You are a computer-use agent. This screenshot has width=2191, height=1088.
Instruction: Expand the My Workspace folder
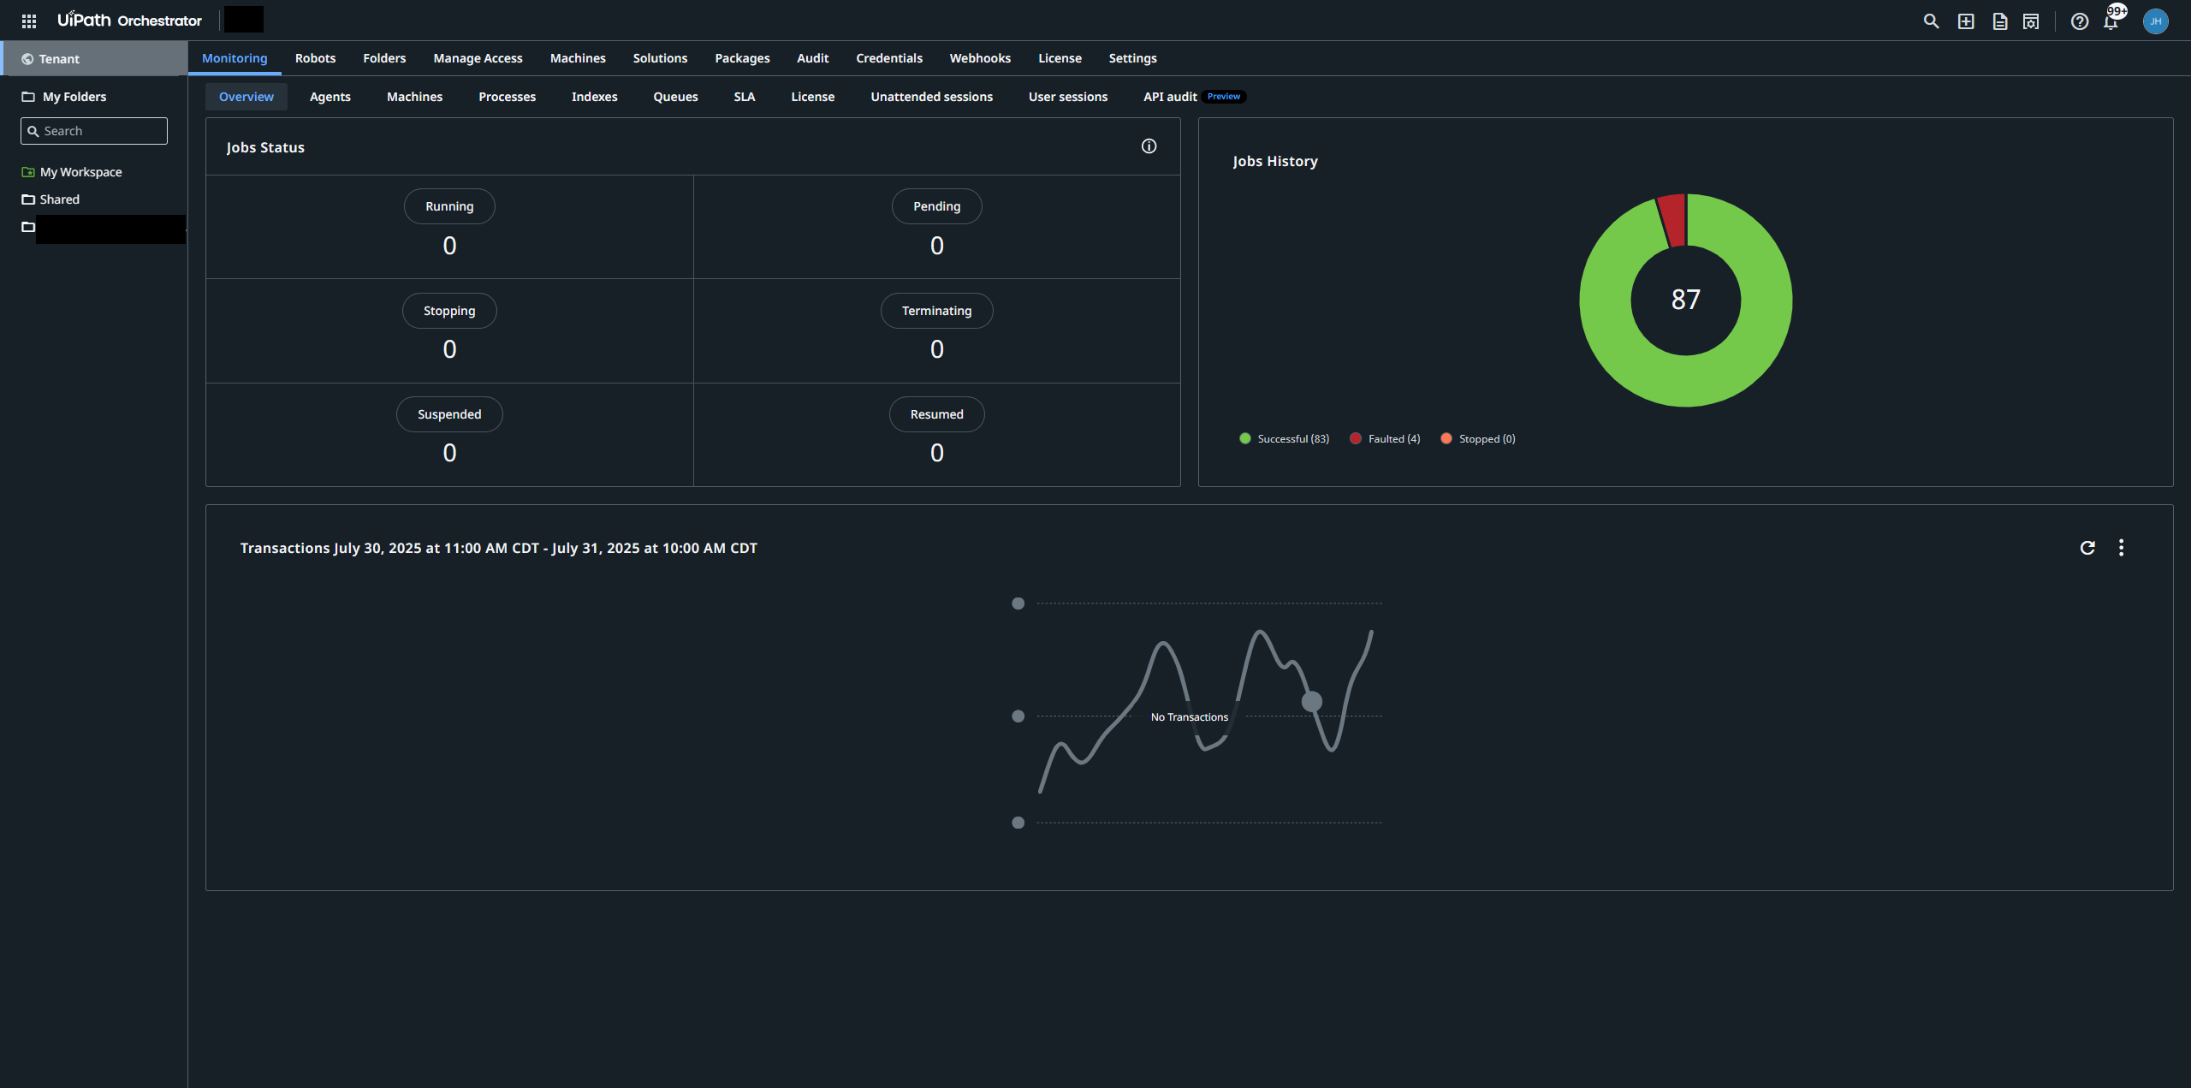[x=80, y=172]
